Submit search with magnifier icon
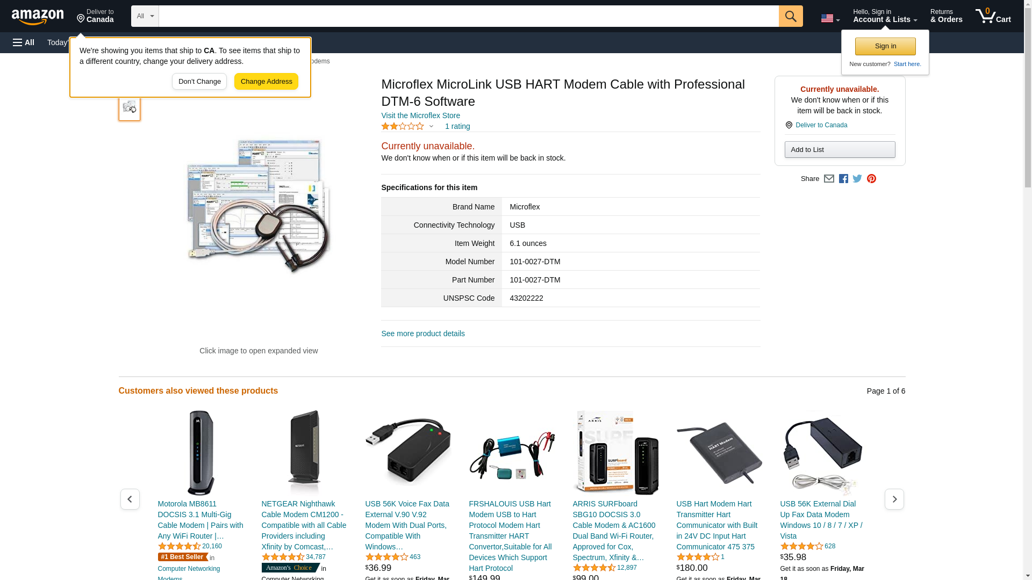 point(790,16)
